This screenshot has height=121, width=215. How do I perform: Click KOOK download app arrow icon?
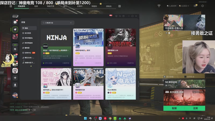click(15, 85)
